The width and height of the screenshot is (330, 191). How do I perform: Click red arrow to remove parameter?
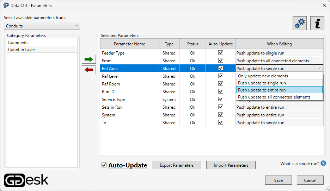[x=89, y=70]
